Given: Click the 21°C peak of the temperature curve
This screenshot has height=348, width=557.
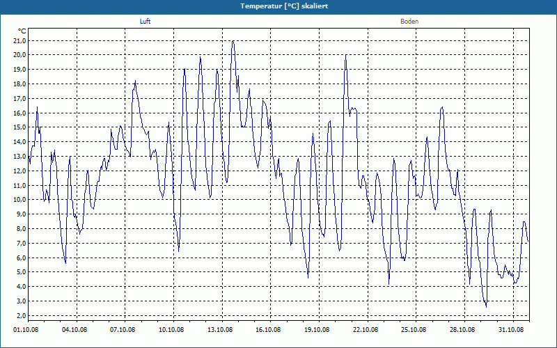Looking at the screenshot, I should [x=233, y=41].
